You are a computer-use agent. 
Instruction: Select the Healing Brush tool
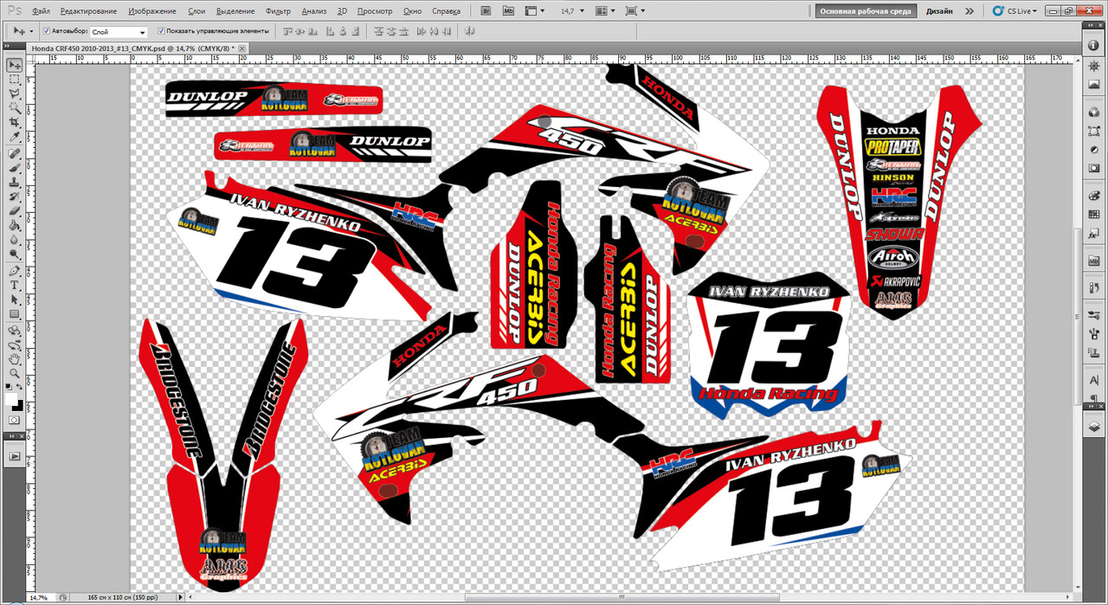[15, 154]
